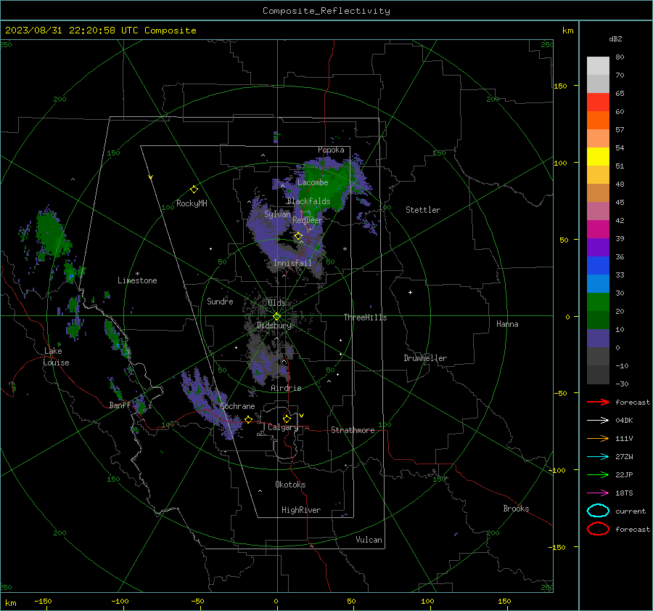Select the white 04DK arrow icon
The image size is (653, 611).
pyautogui.click(x=598, y=421)
